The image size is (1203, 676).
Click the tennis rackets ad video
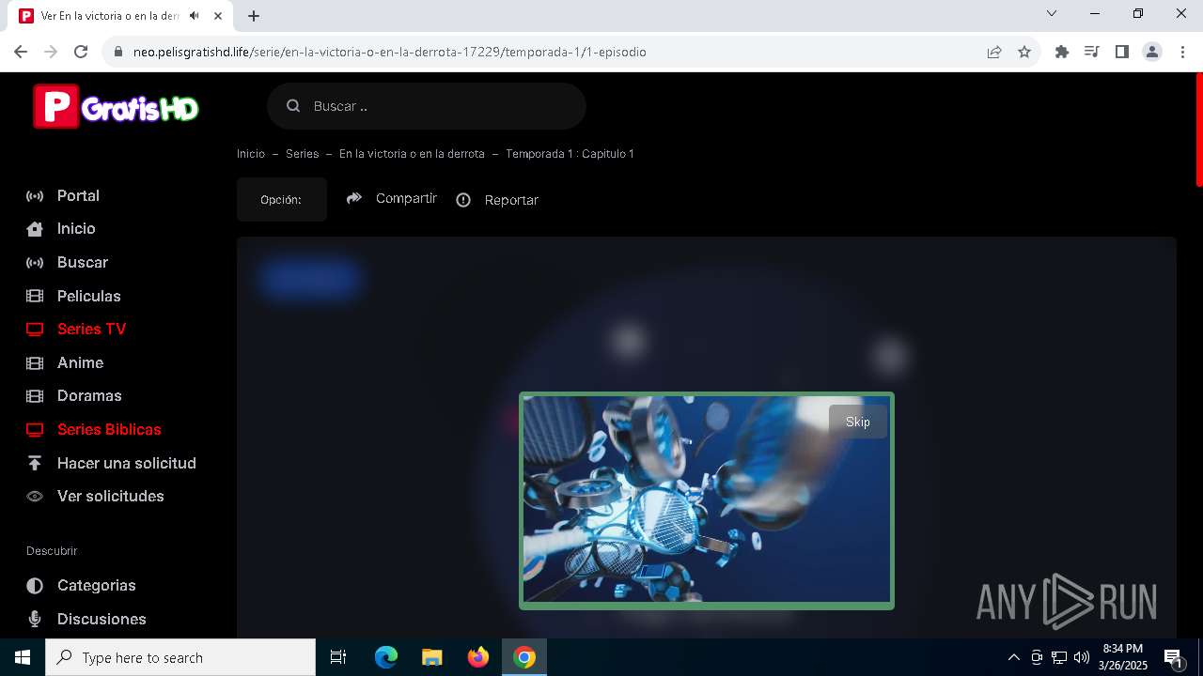tap(707, 499)
